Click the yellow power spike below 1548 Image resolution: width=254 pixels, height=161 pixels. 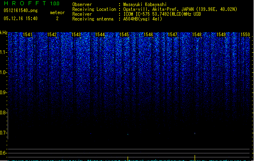pyautogui.click(x=195, y=157)
